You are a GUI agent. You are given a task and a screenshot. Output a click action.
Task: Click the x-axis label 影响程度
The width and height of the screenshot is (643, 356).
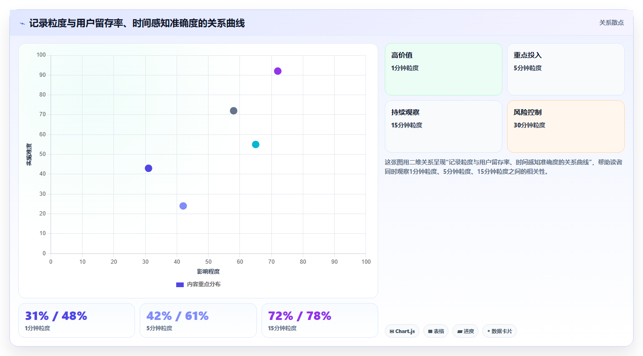[208, 272]
